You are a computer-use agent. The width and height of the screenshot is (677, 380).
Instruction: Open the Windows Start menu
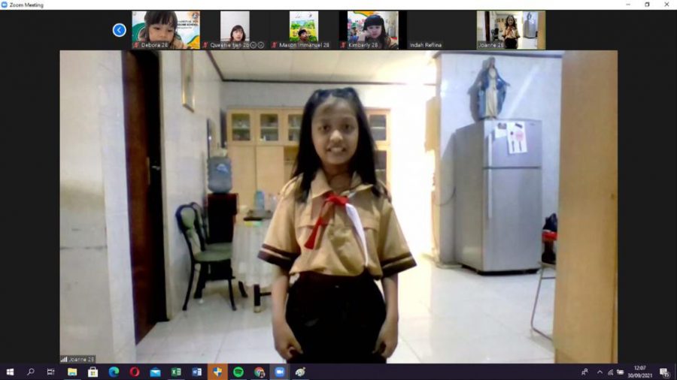tap(10, 372)
